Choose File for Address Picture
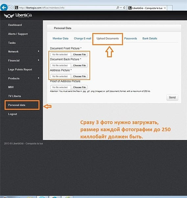The width and height of the screenshot is (187, 198). point(80,76)
